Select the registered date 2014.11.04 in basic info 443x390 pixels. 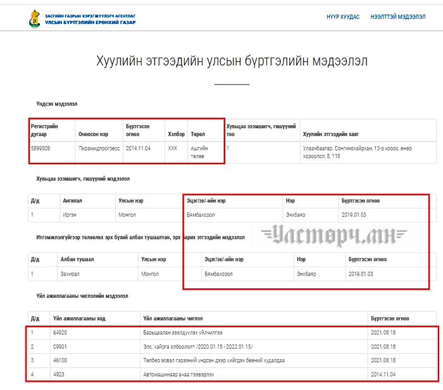coord(138,149)
